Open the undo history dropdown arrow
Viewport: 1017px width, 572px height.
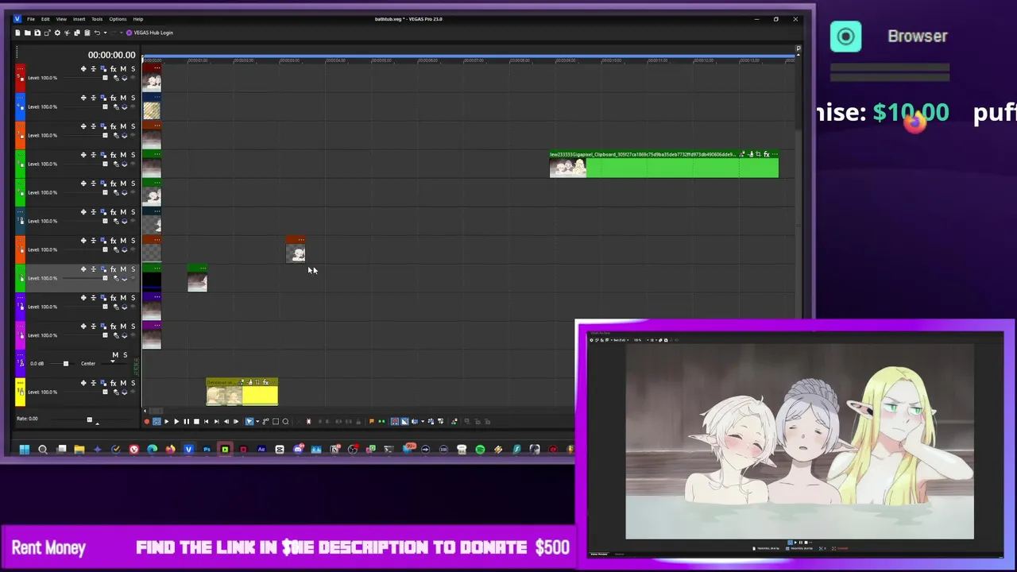click(105, 33)
